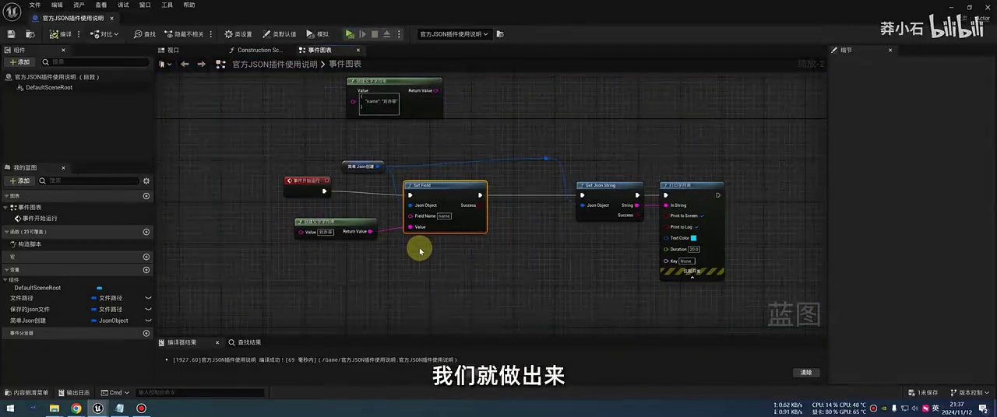Click the 查找 find button
Image resolution: width=997 pixels, height=417 pixels.
tap(145, 34)
